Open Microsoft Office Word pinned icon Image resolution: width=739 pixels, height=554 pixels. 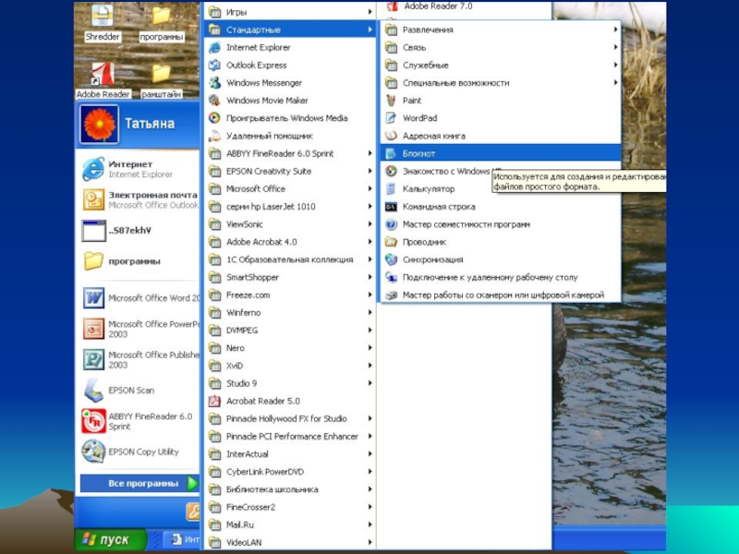click(x=93, y=297)
